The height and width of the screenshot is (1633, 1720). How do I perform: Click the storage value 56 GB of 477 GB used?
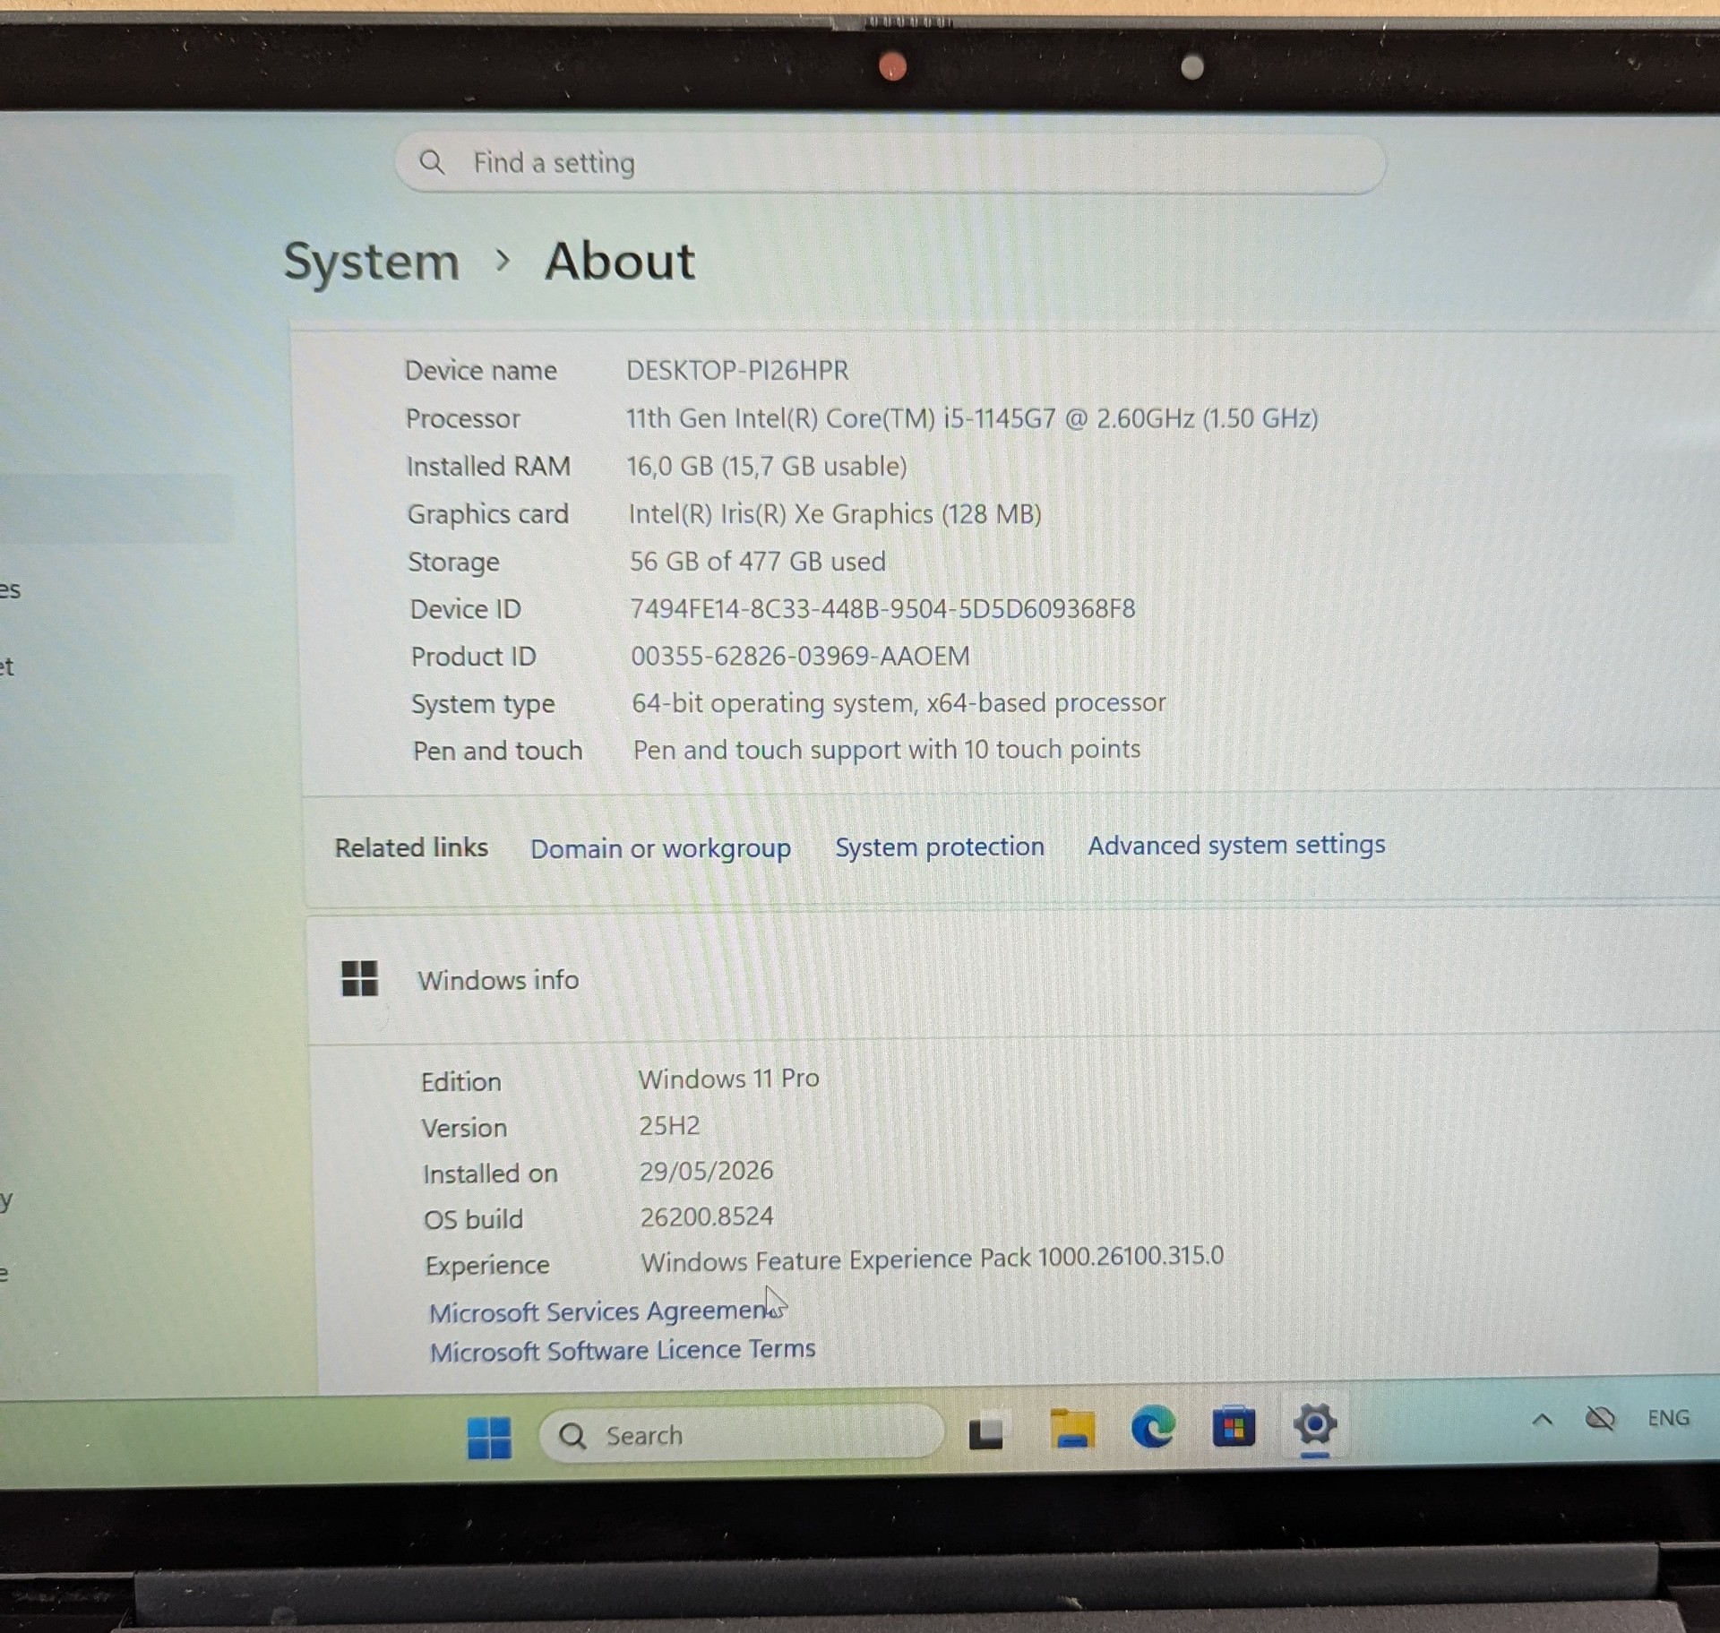[757, 562]
